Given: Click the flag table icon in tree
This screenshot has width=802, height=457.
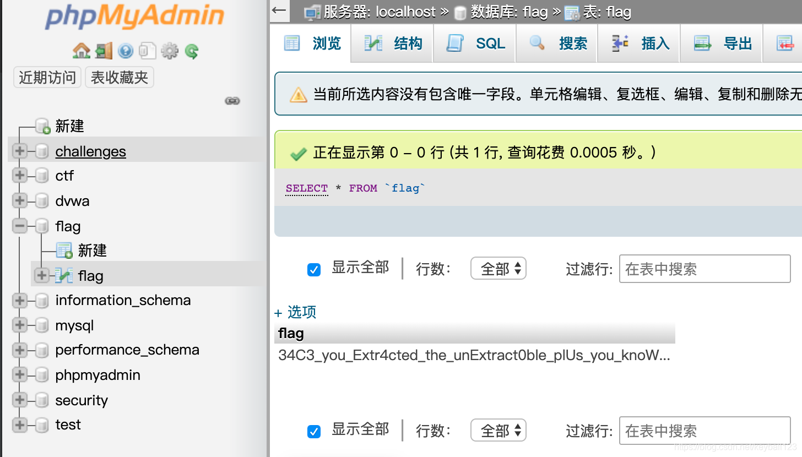Looking at the screenshot, I should tap(64, 275).
